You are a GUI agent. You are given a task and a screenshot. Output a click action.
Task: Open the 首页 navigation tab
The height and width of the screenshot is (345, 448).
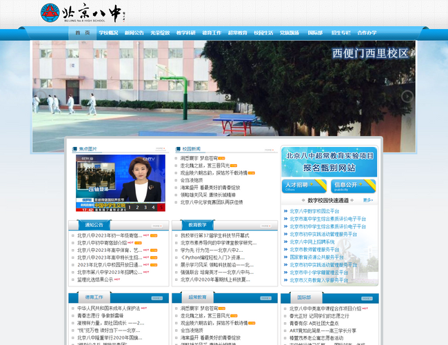(82, 33)
